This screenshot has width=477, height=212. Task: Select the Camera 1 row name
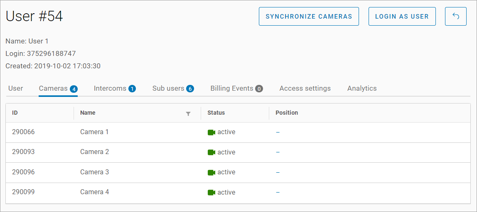[94, 132]
